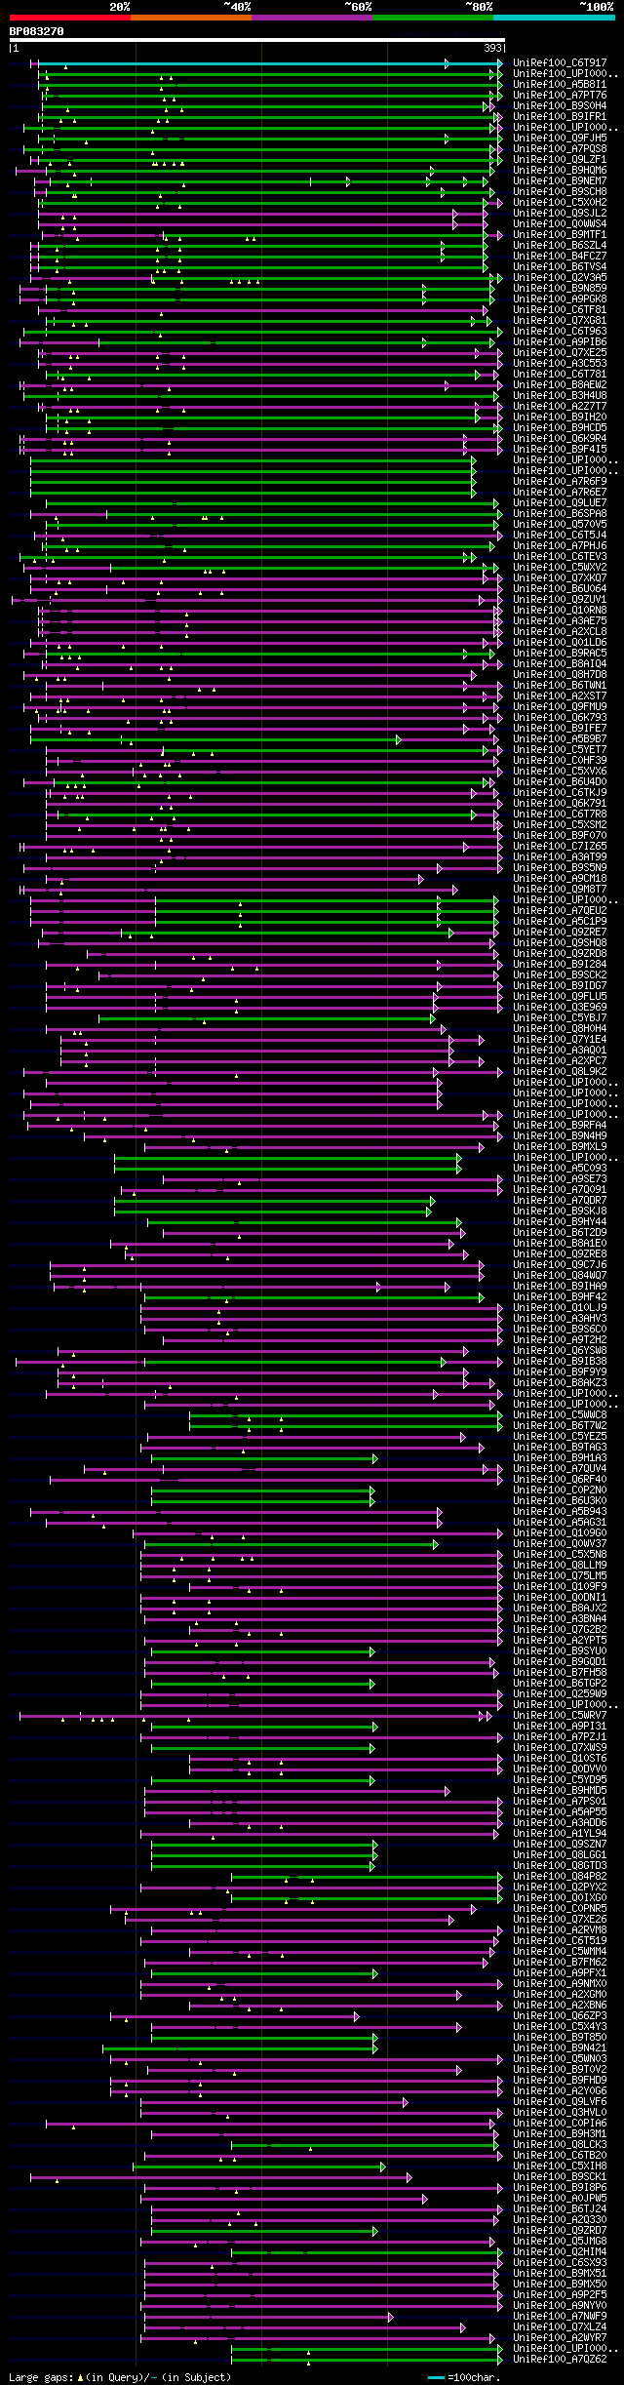Click the white query length ruler bar
The width and height of the screenshot is (624, 2385).
pyautogui.click(x=257, y=40)
